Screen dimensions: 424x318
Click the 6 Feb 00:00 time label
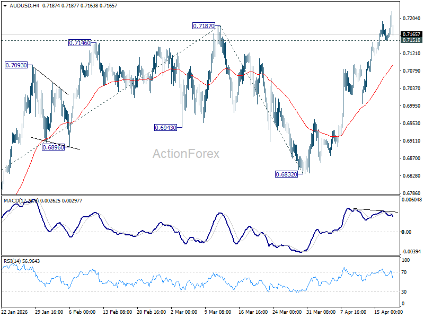coord(82,312)
